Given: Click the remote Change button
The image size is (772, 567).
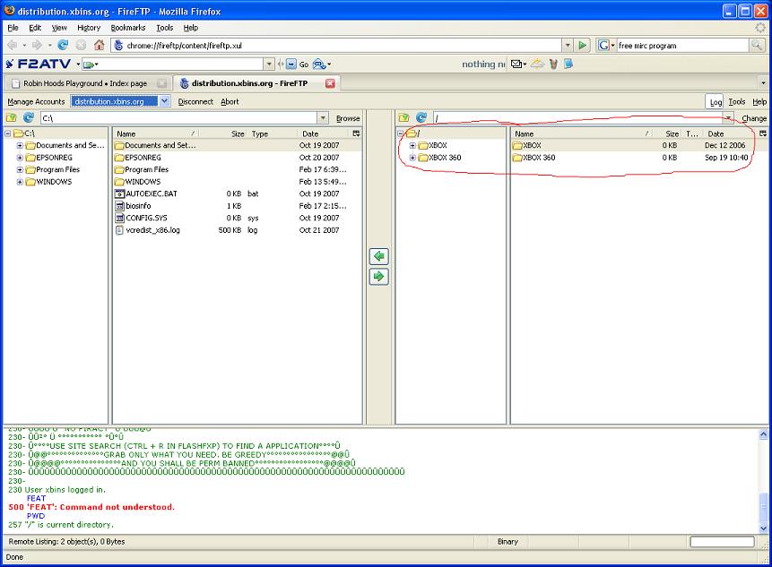Looking at the screenshot, I should [754, 118].
